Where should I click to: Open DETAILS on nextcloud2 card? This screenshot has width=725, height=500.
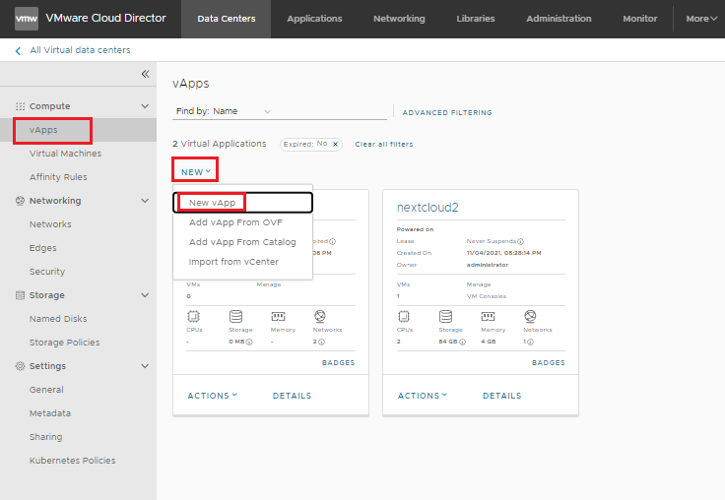point(501,396)
